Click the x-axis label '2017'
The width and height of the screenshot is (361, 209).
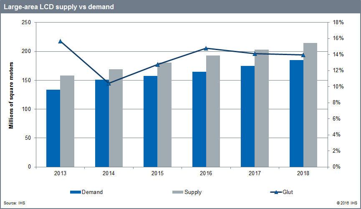pyautogui.click(x=255, y=173)
